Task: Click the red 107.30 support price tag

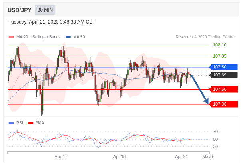Action: coord(224,104)
